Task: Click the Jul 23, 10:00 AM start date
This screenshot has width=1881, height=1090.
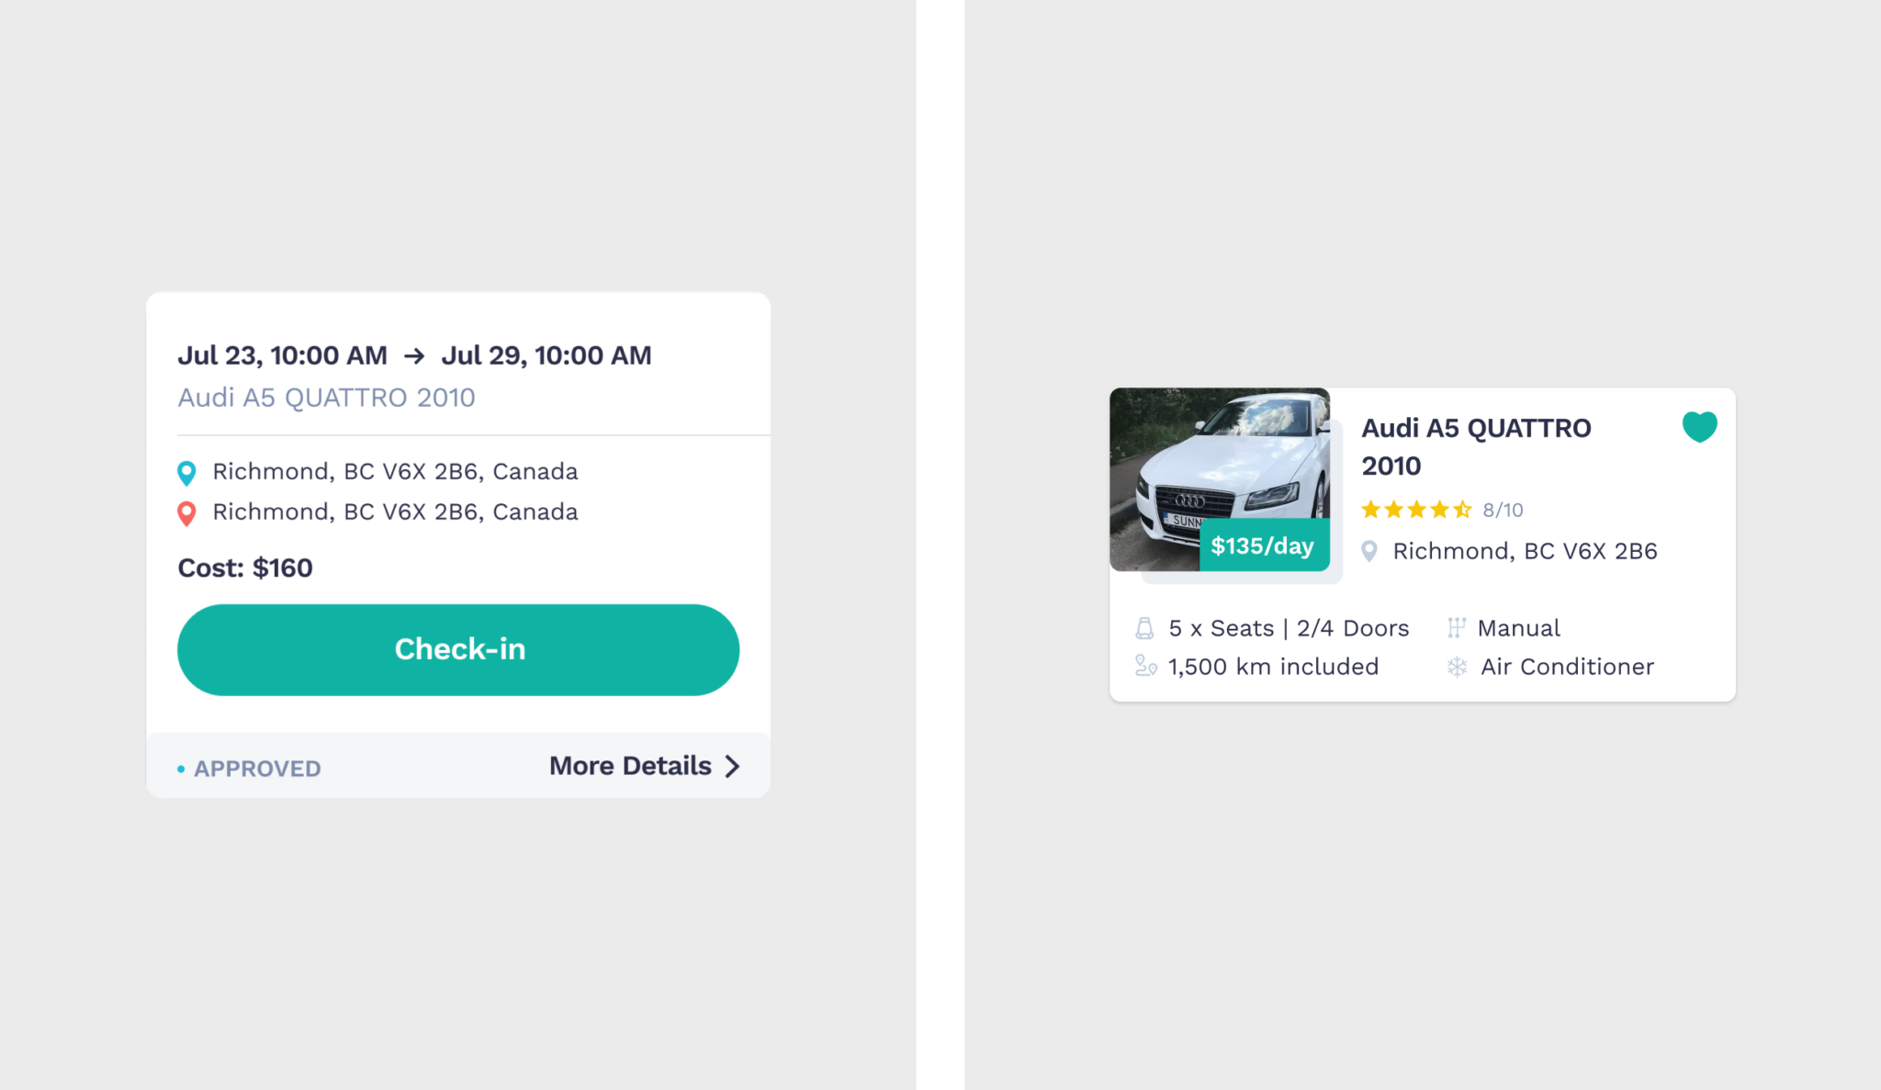Action: pos(282,355)
